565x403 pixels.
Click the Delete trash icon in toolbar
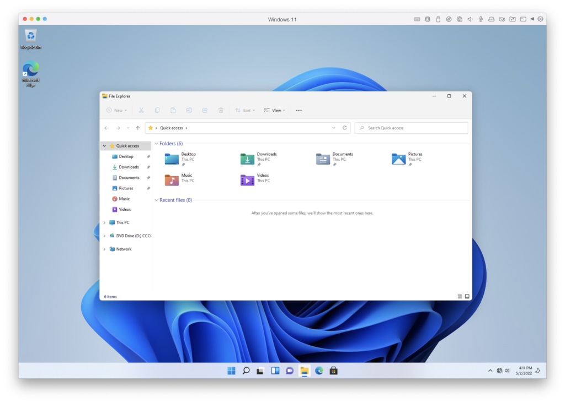221,111
